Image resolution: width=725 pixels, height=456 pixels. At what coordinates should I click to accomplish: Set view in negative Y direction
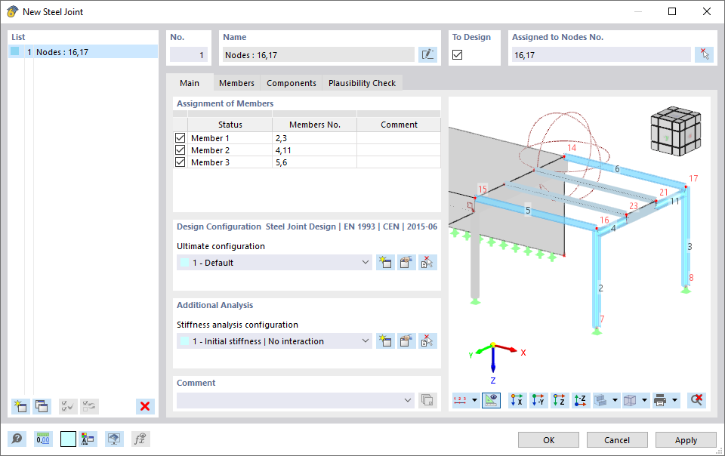538,400
